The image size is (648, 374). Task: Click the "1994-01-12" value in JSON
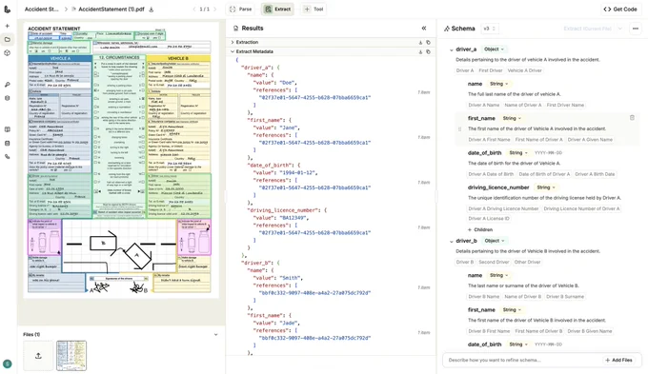click(x=298, y=173)
